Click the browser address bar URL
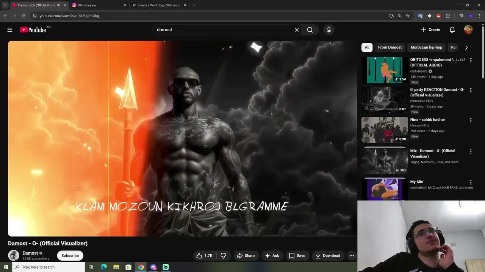This screenshot has width=485, height=272. 69,16
